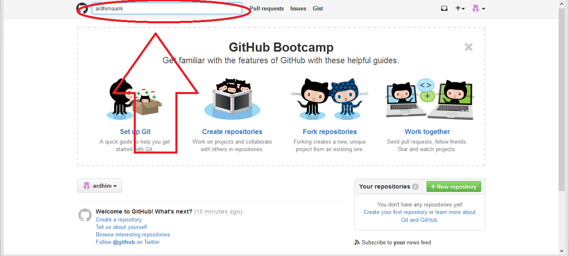The height and width of the screenshot is (256, 569).
Task: Open Pull requests in the header
Action: pyautogui.click(x=267, y=8)
